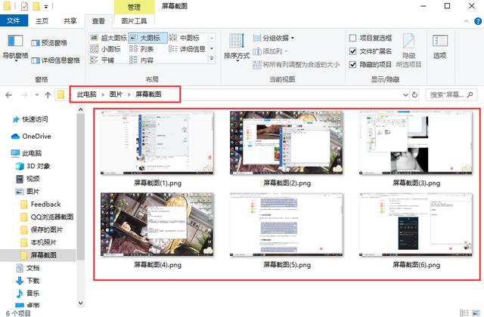Collapse the ribbon with the chevron

(466, 21)
